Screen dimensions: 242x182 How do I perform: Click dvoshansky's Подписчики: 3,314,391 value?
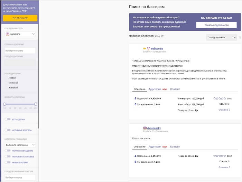pyautogui.click(x=149, y=156)
